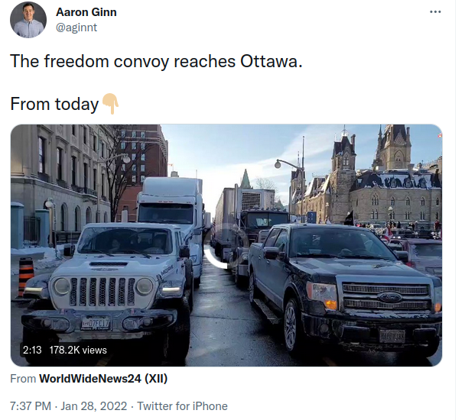This screenshot has width=465, height=420.
Task: Click the Ford emblem on the pickup grille
Action: [389, 297]
